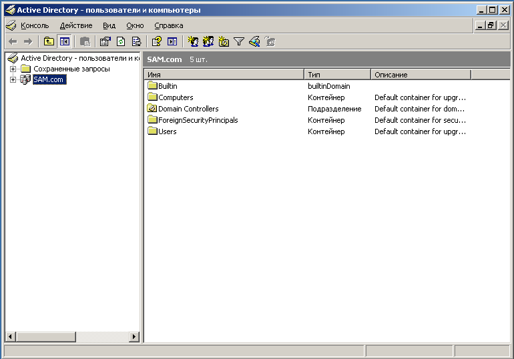Screen dimensions: 514x359
Task: Select SAM.com domain in the tree
Action: click(x=49, y=79)
